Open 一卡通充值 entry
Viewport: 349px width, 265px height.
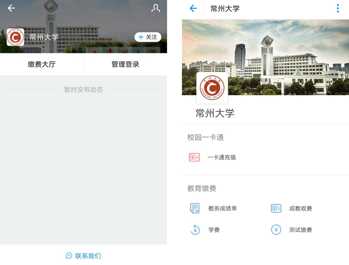click(221, 157)
